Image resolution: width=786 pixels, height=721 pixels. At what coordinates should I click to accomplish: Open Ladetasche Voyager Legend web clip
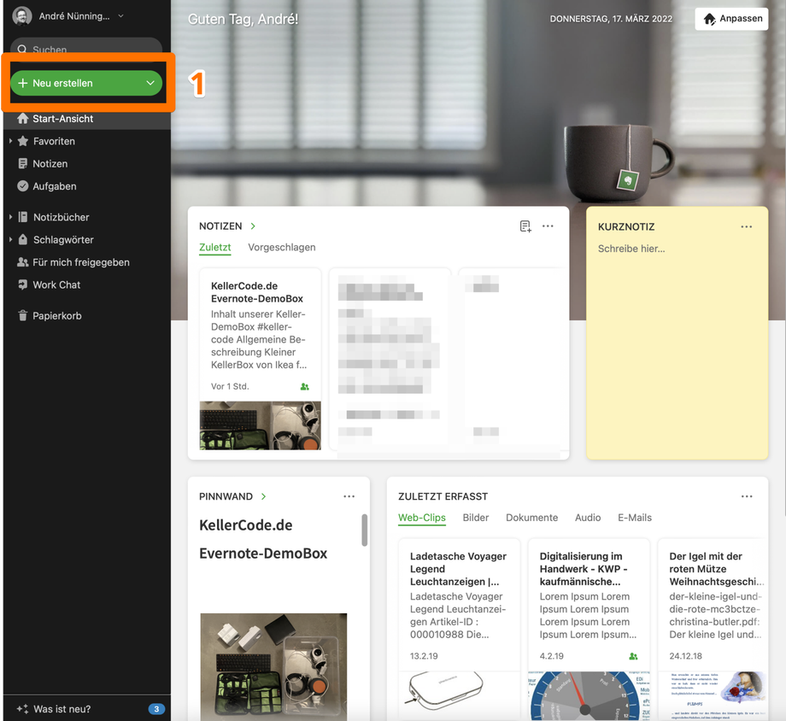(459, 630)
